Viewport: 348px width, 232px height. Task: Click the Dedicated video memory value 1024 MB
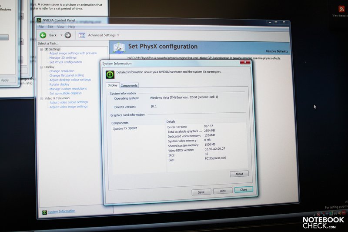210,135
